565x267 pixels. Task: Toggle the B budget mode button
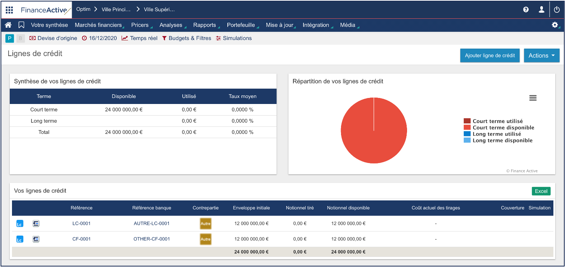(x=20, y=38)
